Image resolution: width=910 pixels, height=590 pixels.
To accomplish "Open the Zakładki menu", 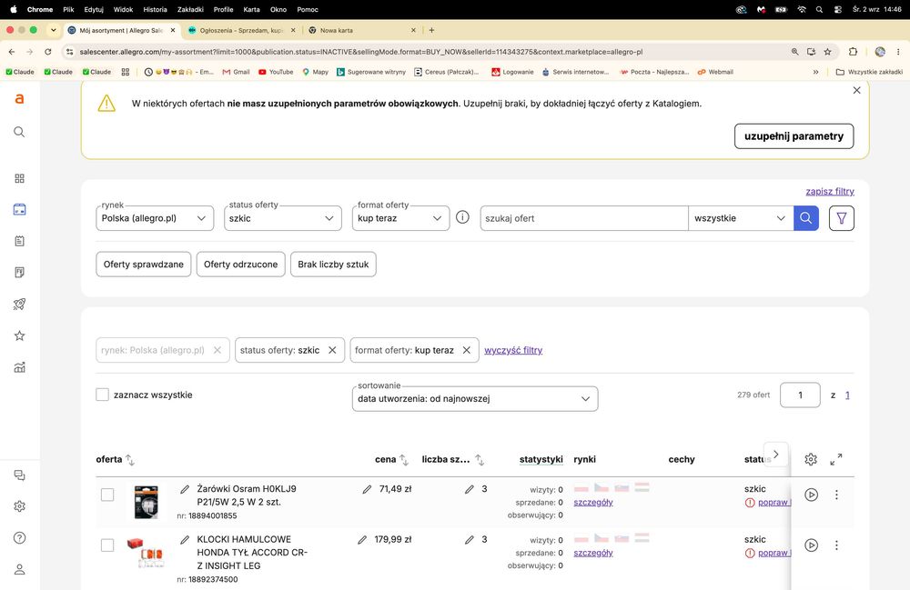I will point(190,9).
